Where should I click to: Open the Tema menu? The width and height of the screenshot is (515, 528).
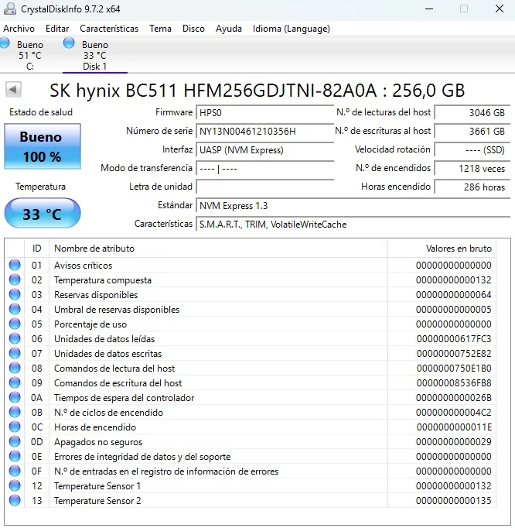click(x=160, y=29)
